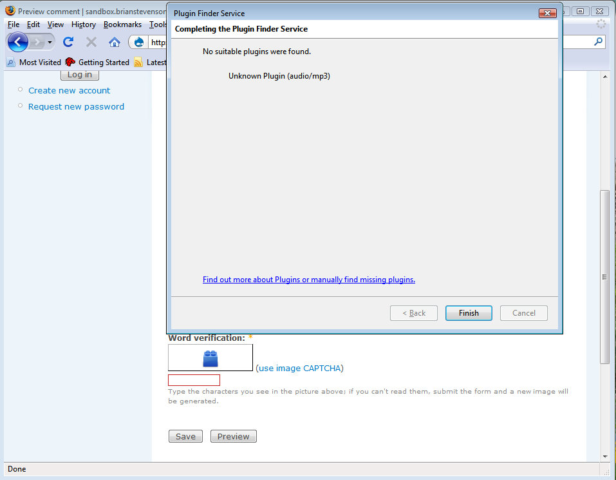Reload the current page
The height and width of the screenshot is (480, 616).
pyautogui.click(x=68, y=41)
